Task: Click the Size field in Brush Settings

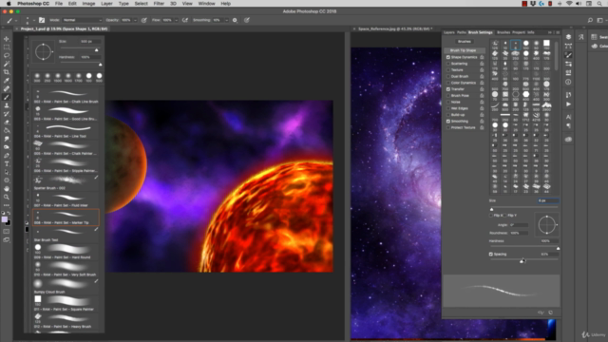Action: [548, 200]
